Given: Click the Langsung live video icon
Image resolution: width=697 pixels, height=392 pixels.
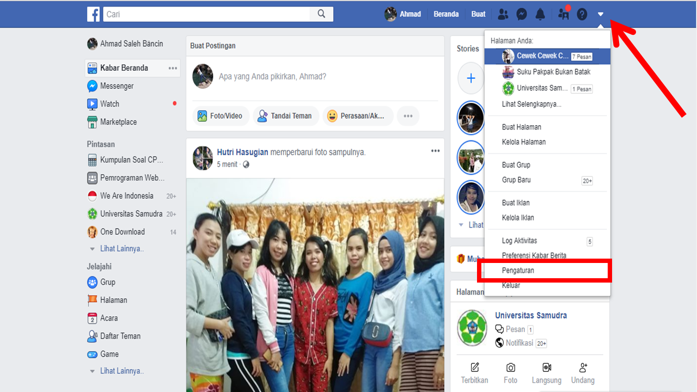Looking at the screenshot, I should tap(547, 367).
